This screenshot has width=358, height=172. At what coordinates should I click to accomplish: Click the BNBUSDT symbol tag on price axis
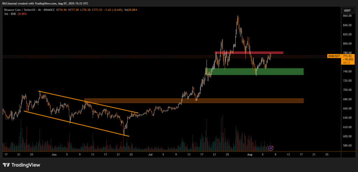click(x=334, y=56)
